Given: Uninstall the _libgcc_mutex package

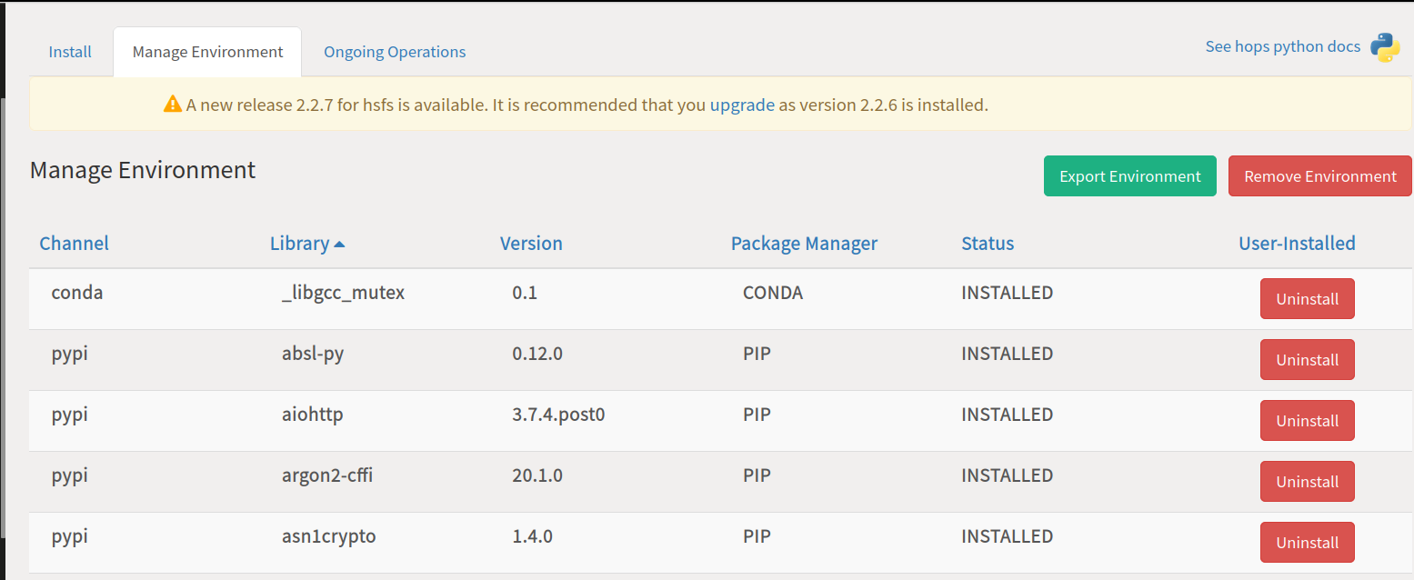Looking at the screenshot, I should 1307,298.
